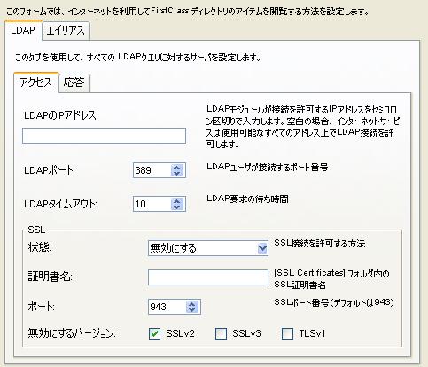Increase LDAP port with up arrow
The width and height of the screenshot is (428, 367).
[177, 168]
